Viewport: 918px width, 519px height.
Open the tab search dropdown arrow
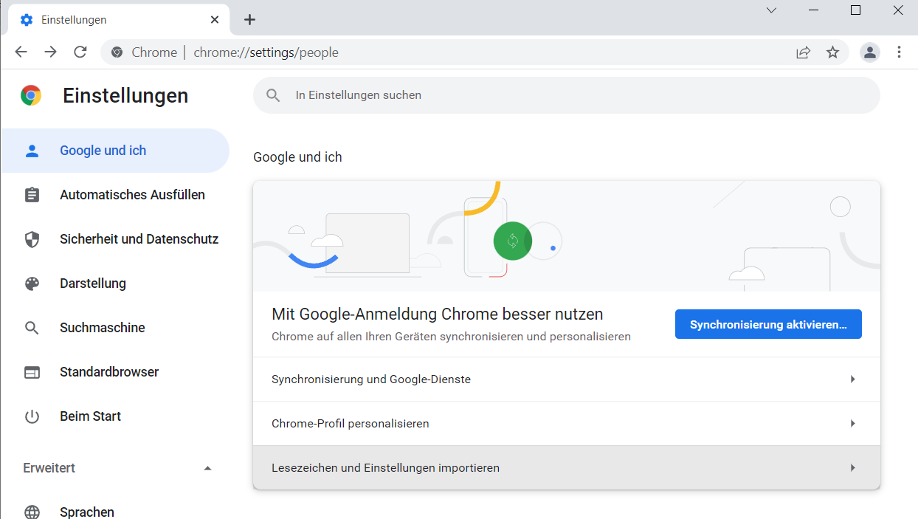(x=771, y=10)
